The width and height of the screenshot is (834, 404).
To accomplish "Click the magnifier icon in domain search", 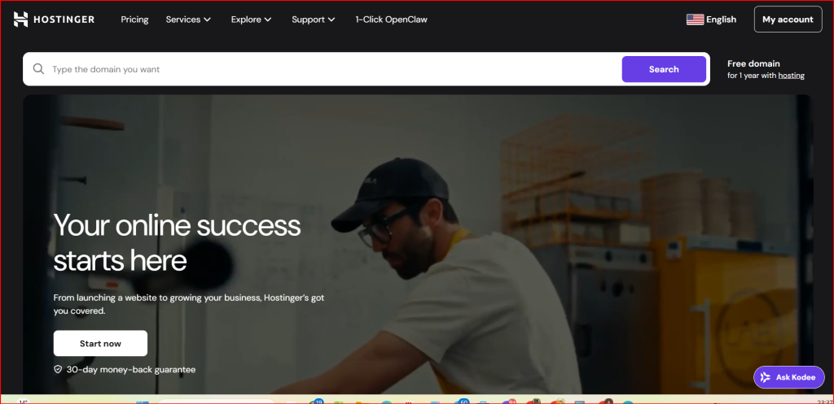I will pos(38,69).
